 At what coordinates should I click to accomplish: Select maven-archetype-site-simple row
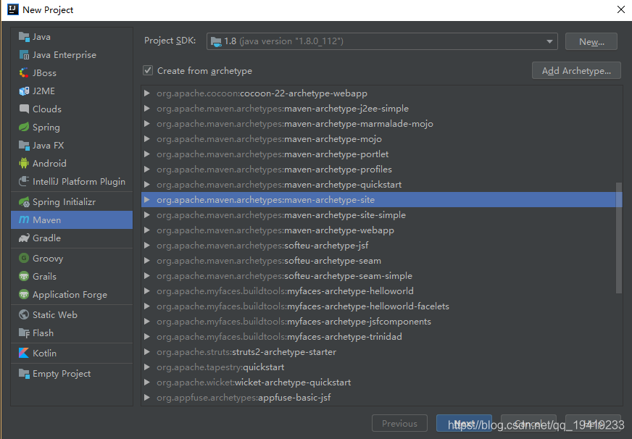point(381,215)
